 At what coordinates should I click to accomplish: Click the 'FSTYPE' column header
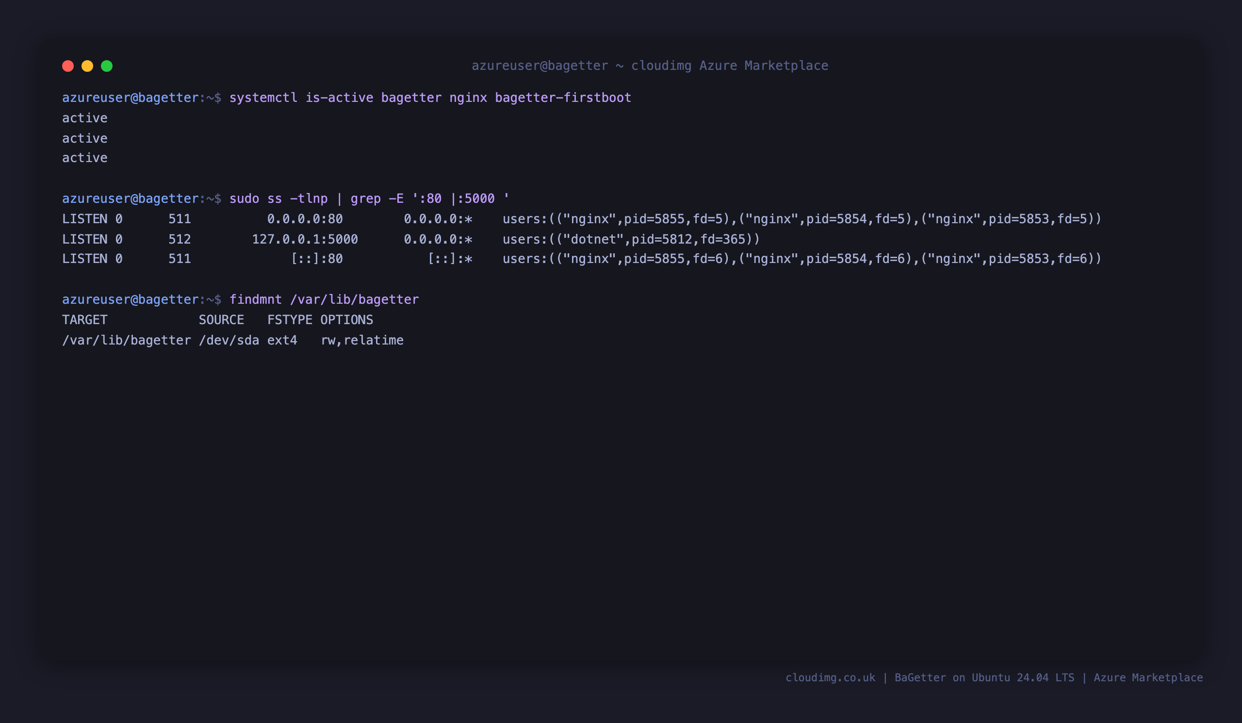[290, 320]
